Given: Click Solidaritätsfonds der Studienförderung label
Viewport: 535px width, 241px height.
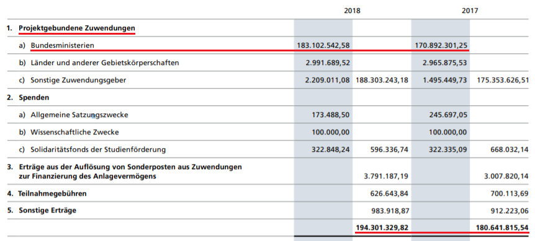Looking at the screenshot, I should tap(98, 149).
